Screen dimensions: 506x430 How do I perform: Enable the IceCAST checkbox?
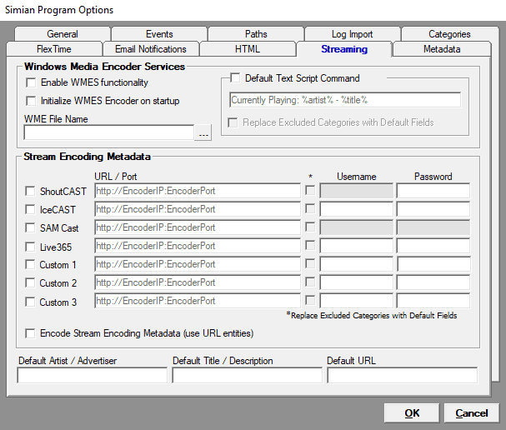coord(30,210)
